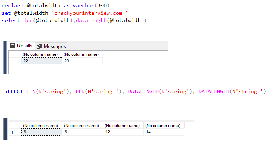Click column header above the 12 value

[x=122, y=126]
